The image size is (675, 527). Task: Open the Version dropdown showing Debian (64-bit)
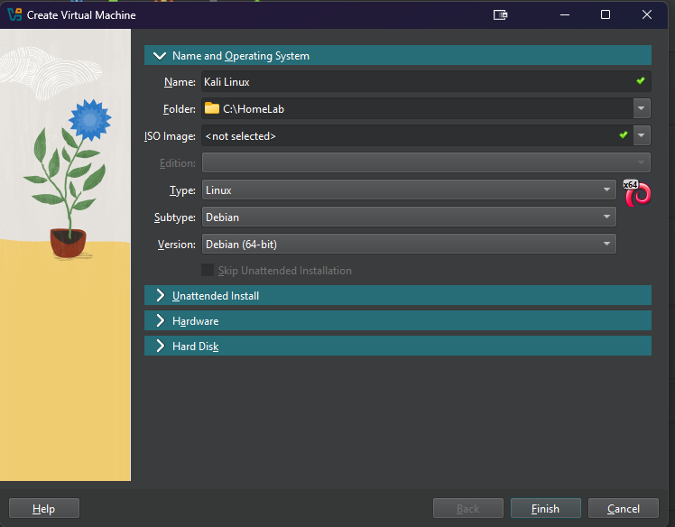[409, 245]
